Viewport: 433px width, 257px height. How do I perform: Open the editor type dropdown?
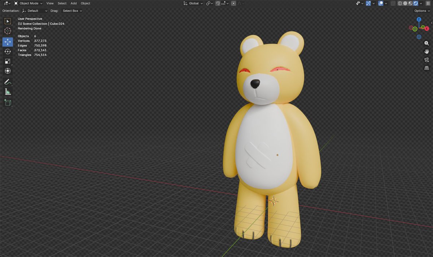(7, 3)
